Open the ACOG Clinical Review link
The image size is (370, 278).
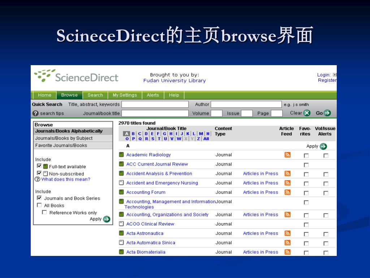150,224
